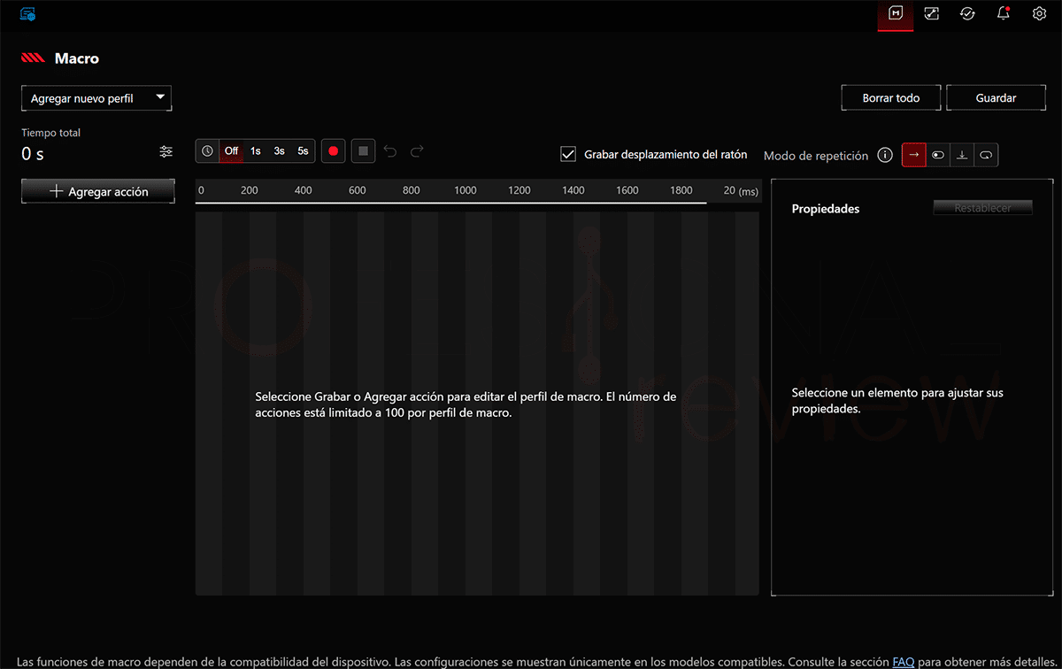Open the 'Agregar nuevo perfil' dropdown
The height and width of the screenshot is (669, 1062).
96,98
